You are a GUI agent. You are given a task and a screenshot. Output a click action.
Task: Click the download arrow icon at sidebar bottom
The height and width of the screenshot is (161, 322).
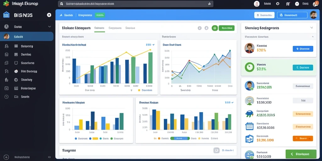click(6, 157)
